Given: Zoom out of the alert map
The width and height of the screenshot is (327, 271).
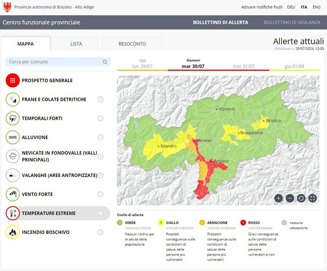Looking at the screenshot, I should tap(290, 198).
